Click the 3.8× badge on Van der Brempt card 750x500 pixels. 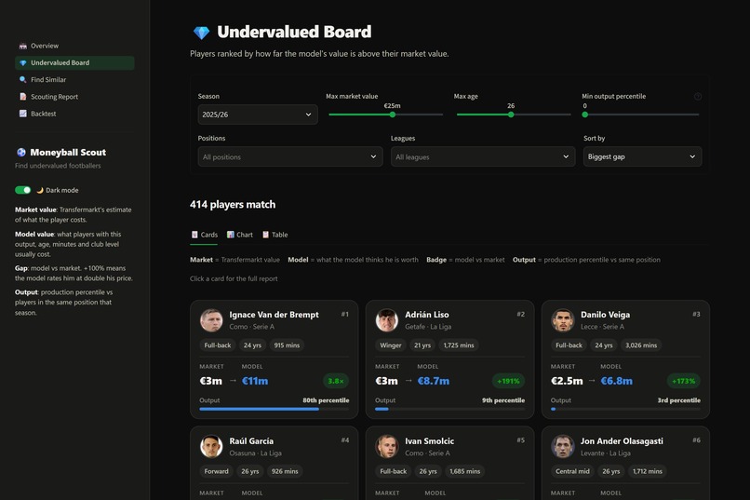(336, 382)
